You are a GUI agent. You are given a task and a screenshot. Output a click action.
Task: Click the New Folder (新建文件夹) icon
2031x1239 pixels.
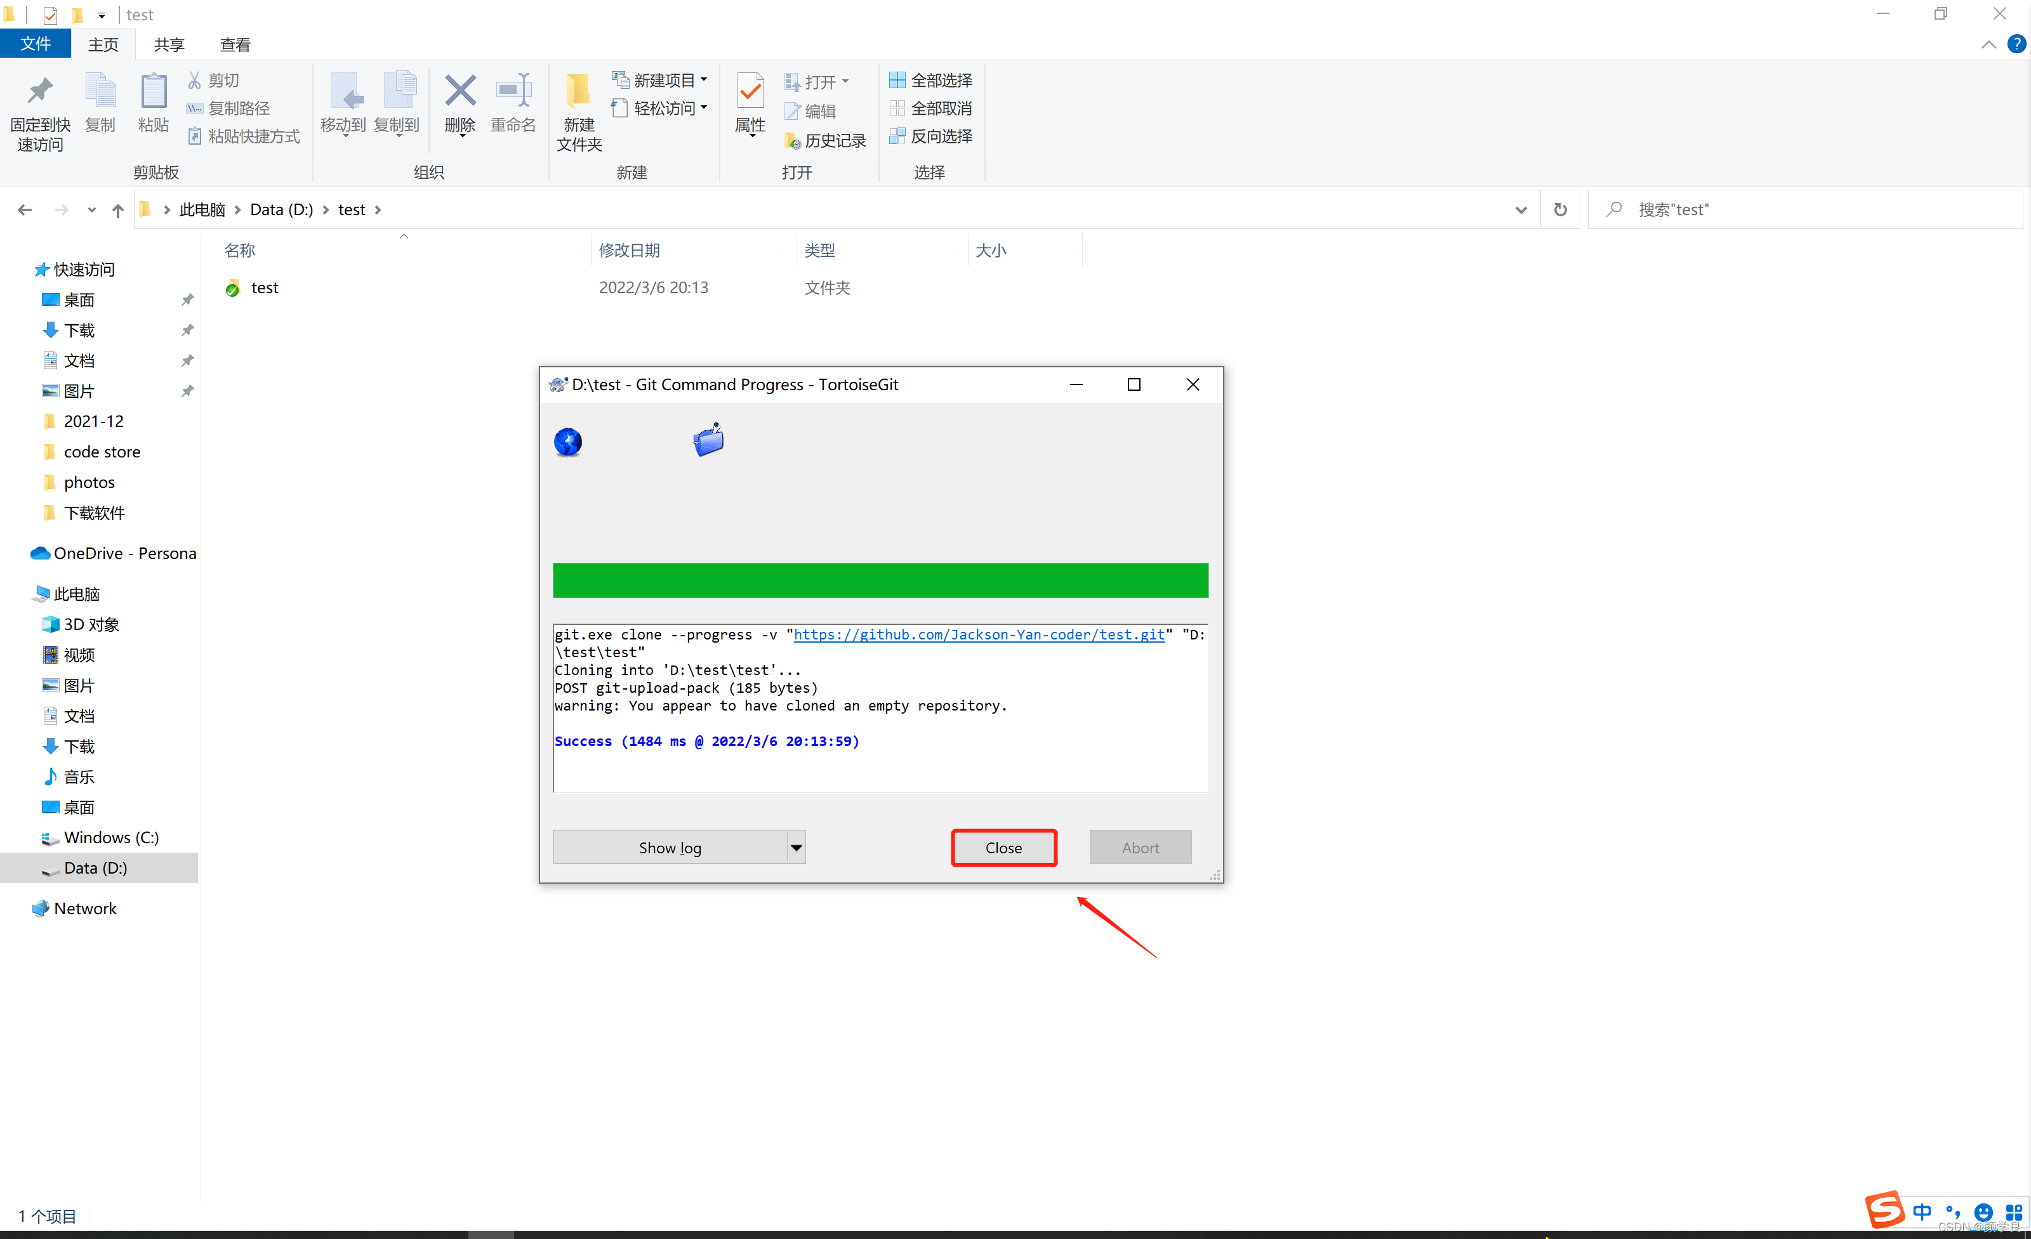click(x=579, y=91)
